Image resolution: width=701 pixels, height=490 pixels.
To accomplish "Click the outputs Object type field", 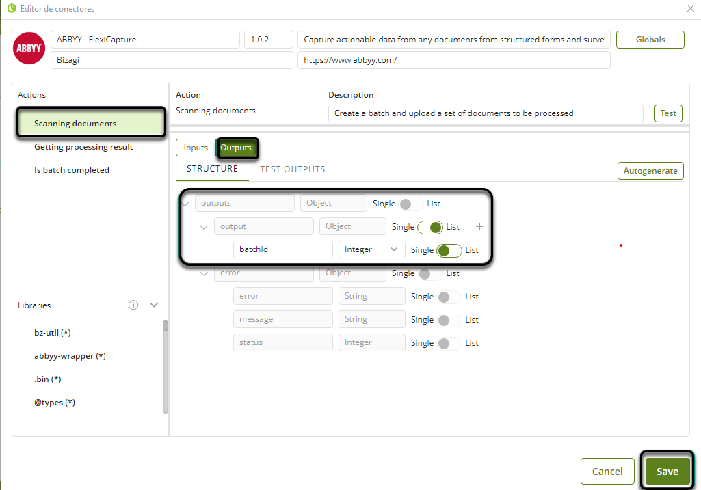I will pos(334,203).
